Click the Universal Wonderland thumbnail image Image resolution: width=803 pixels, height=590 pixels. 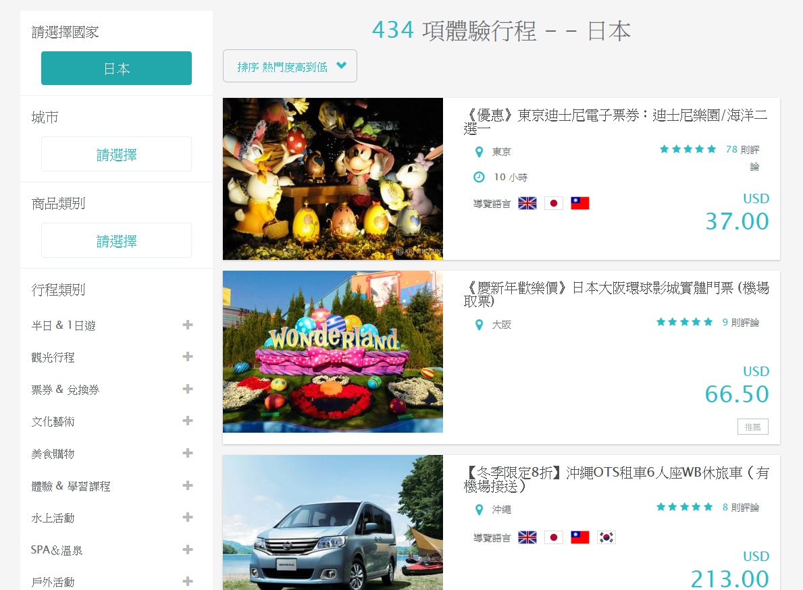(333, 352)
